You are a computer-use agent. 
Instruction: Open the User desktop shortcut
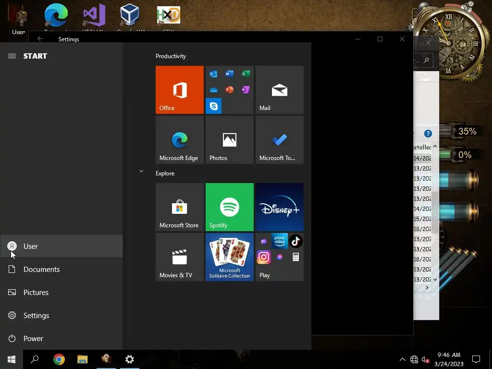pyautogui.click(x=18, y=20)
